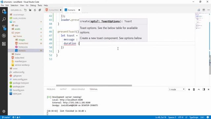Expand the www folder

pos(15,68)
